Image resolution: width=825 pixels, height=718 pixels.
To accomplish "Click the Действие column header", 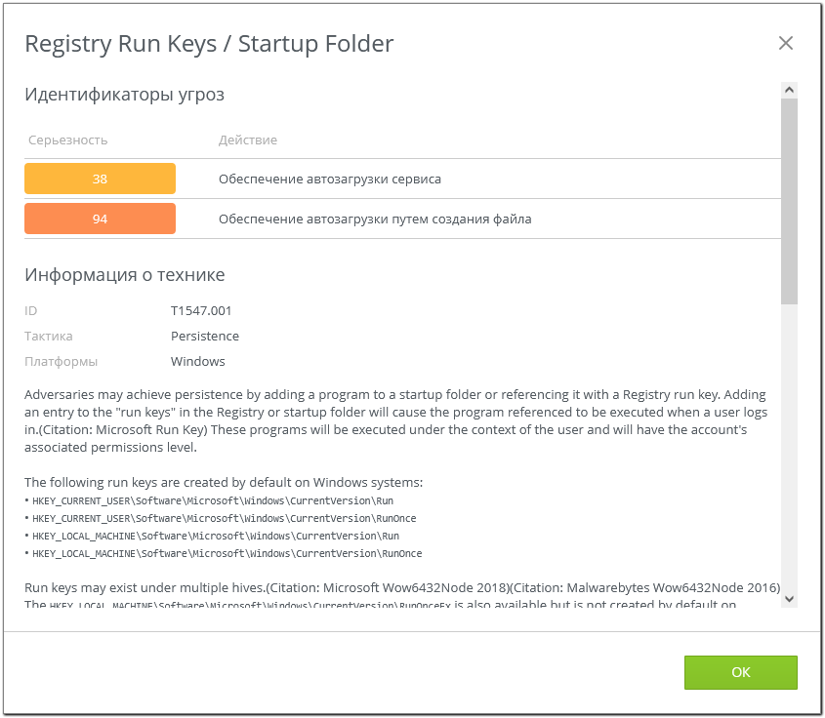I will [247, 140].
